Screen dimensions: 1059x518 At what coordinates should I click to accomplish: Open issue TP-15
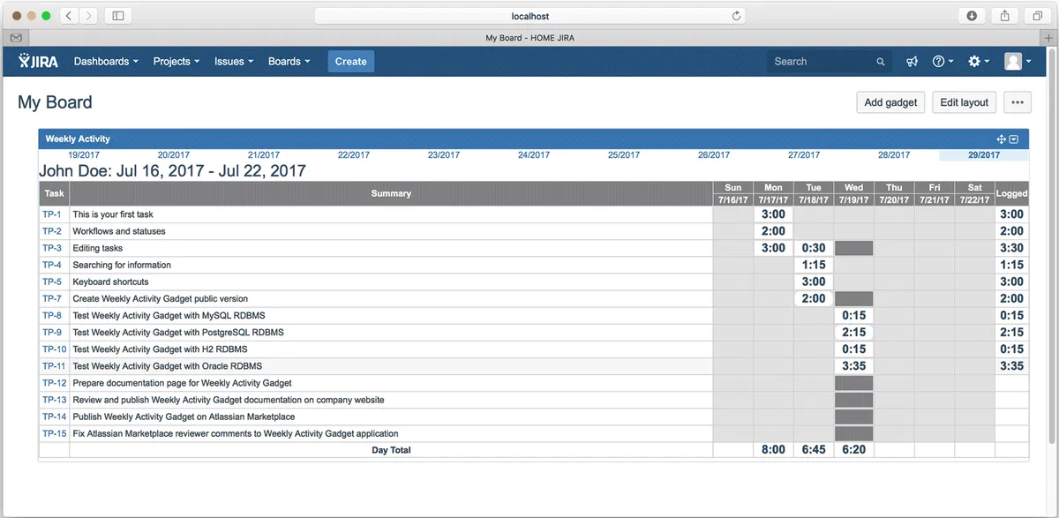(x=54, y=433)
